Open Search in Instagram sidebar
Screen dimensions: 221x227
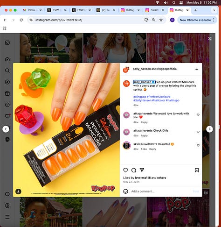tap(7, 71)
